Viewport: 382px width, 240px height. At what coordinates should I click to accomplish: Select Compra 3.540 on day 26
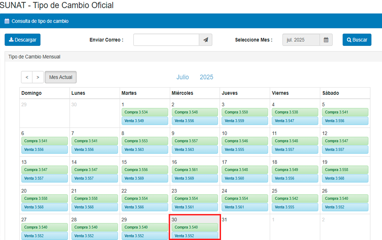345,198
